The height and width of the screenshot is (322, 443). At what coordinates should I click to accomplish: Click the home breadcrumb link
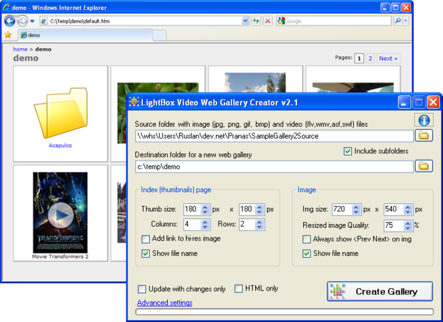(x=20, y=49)
